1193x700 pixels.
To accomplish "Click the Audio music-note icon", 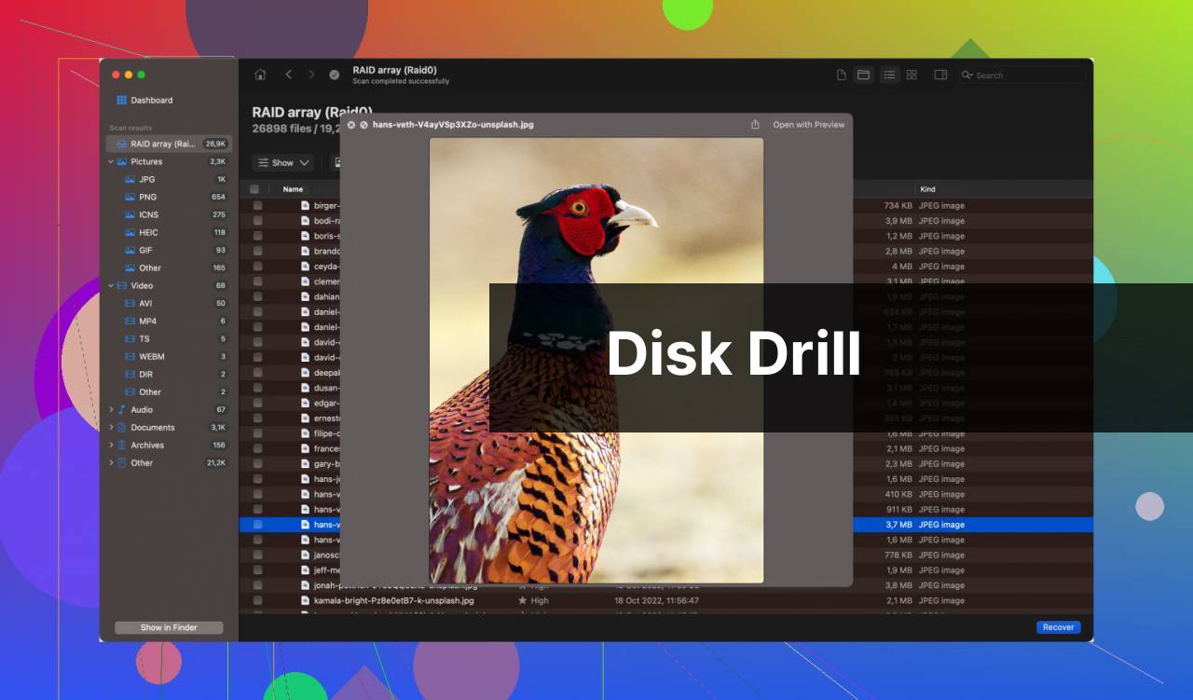I will click(122, 409).
